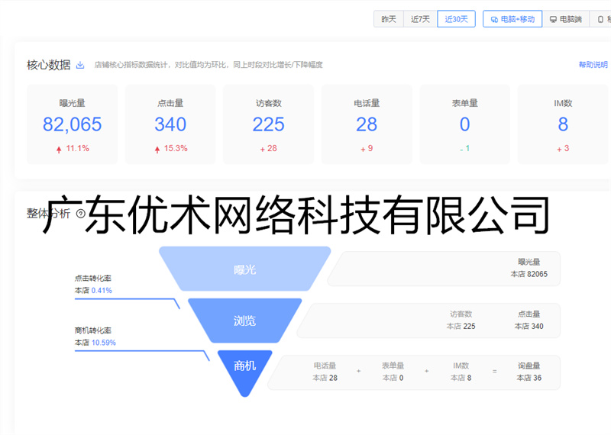The height and width of the screenshot is (435, 611).
Task: Click the 核心数据 section heading
Action: 49,65
